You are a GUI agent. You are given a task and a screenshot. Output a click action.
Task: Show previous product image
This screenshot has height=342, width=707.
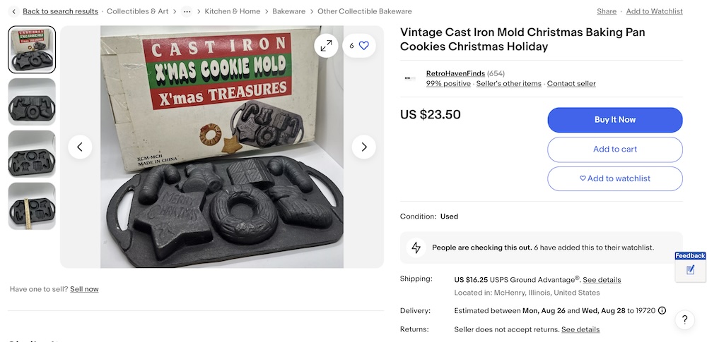coord(80,147)
